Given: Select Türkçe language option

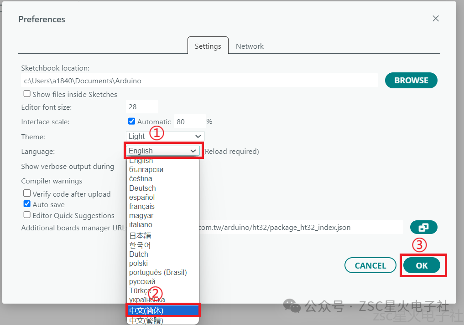Looking at the screenshot, I should point(163,291).
